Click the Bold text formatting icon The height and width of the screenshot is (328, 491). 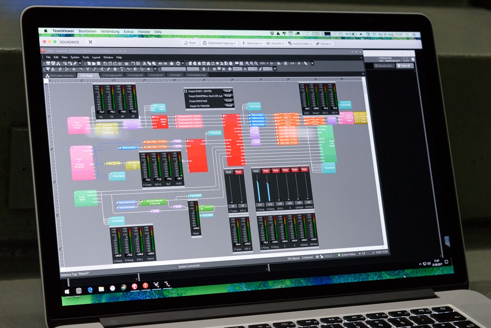[x=203, y=69]
